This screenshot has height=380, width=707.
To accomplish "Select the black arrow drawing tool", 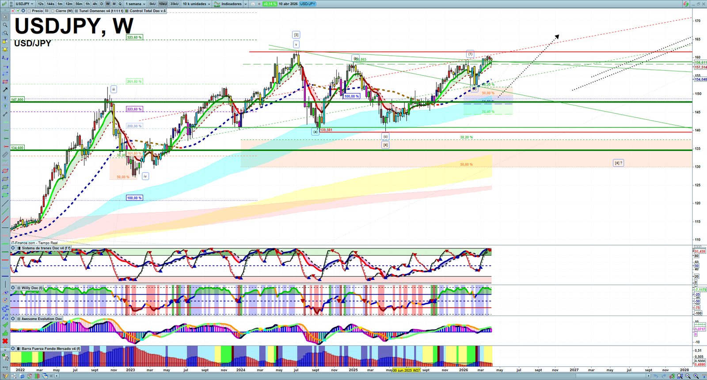I will click(5, 90).
